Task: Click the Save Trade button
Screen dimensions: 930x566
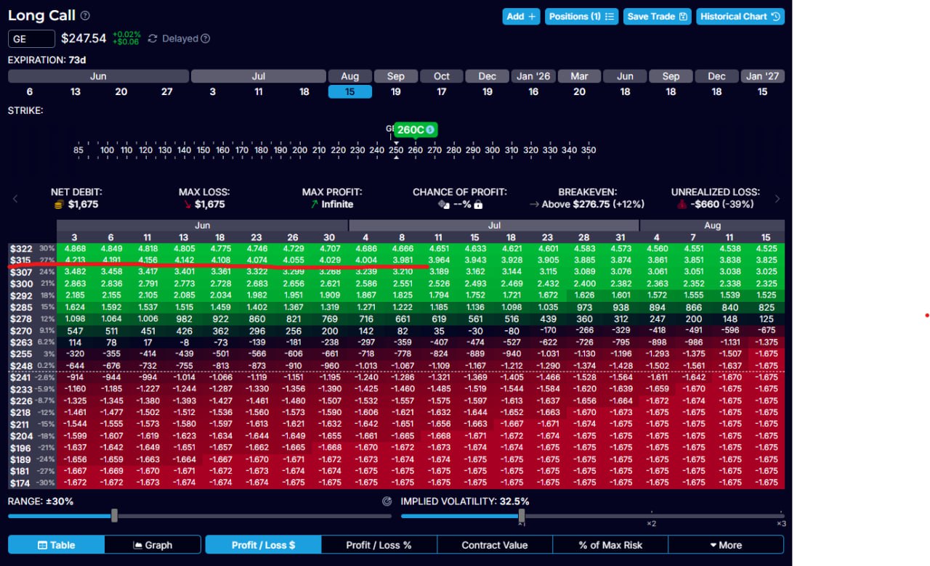Action: click(657, 17)
